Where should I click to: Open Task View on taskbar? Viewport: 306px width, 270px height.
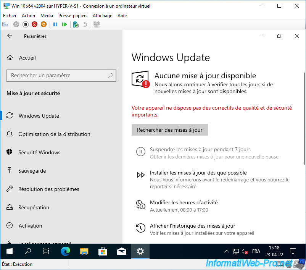(46, 251)
